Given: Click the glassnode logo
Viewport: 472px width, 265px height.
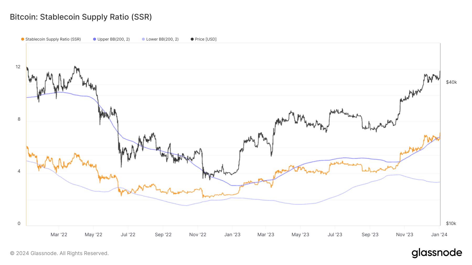Looking at the screenshot, I should point(437,253).
